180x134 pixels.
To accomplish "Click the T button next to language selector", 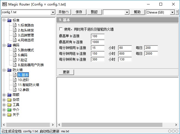I will point(177,12).
